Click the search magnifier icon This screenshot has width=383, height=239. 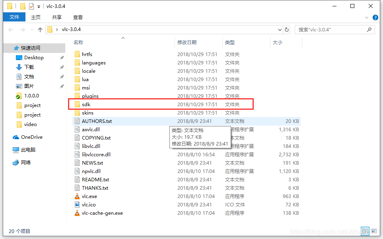(369, 29)
